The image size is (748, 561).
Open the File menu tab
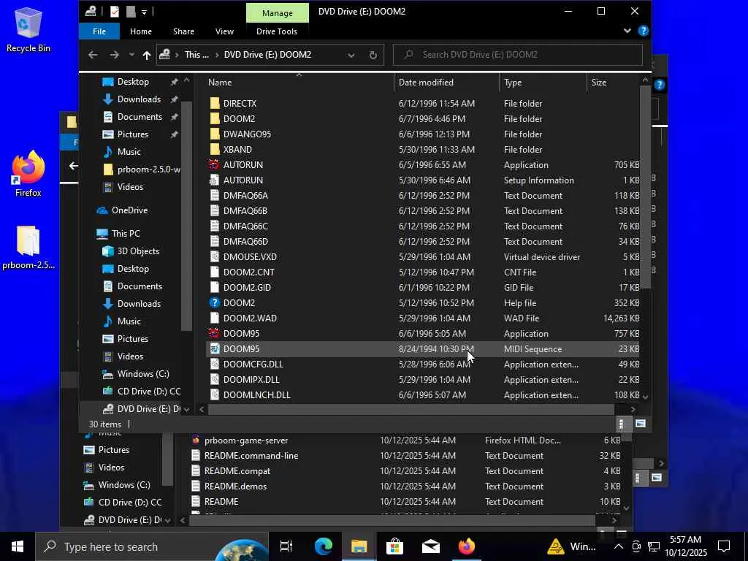(x=99, y=31)
